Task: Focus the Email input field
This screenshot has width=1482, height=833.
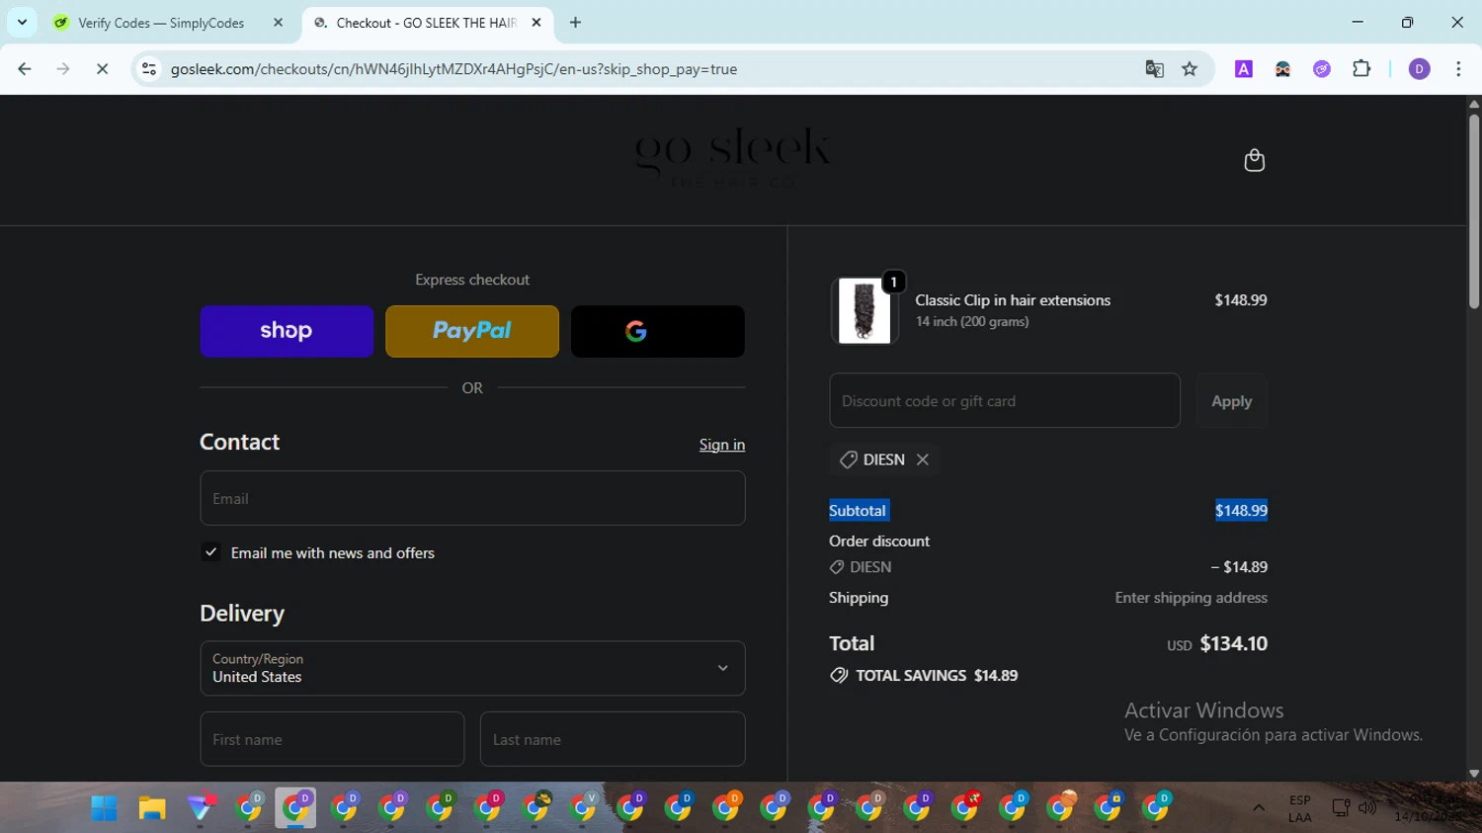Action: click(x=472, y=498)
